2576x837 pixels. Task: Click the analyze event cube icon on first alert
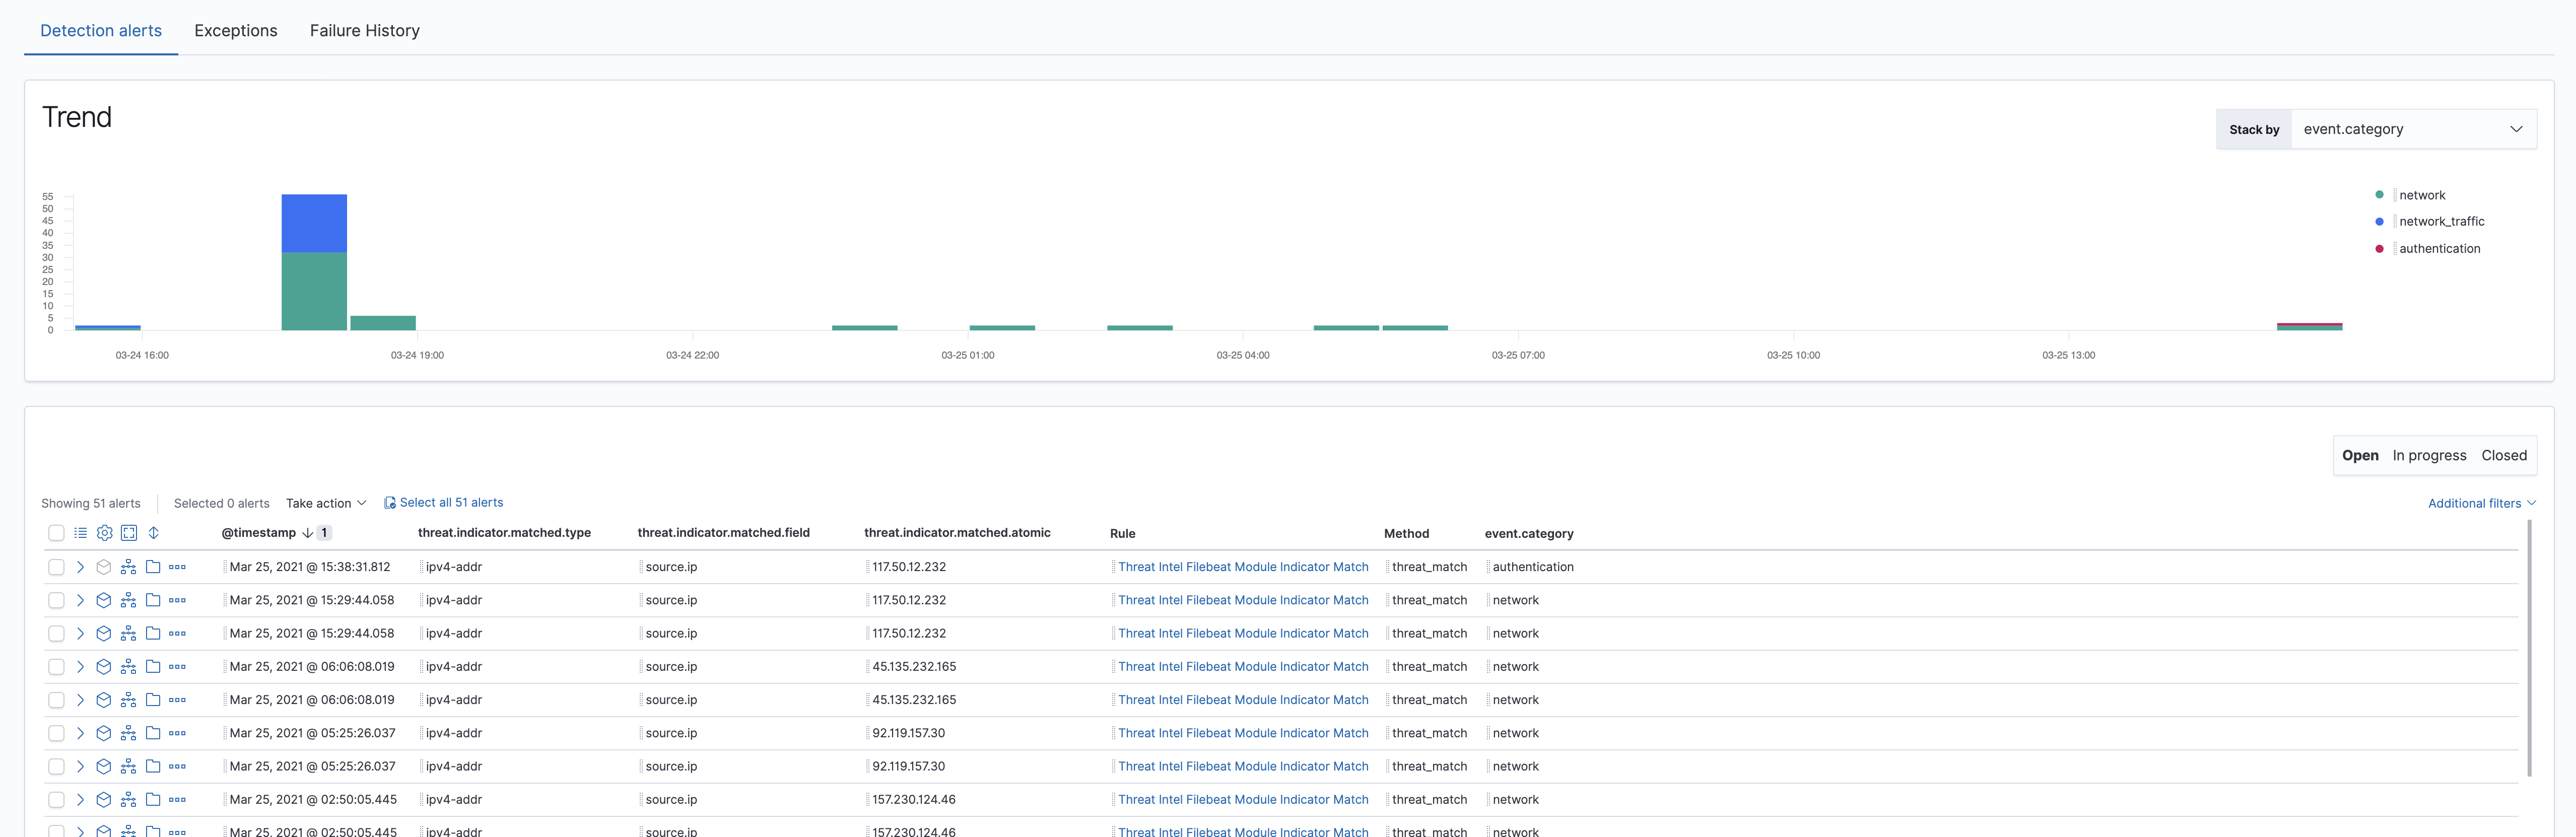click(x=103, y=566)
